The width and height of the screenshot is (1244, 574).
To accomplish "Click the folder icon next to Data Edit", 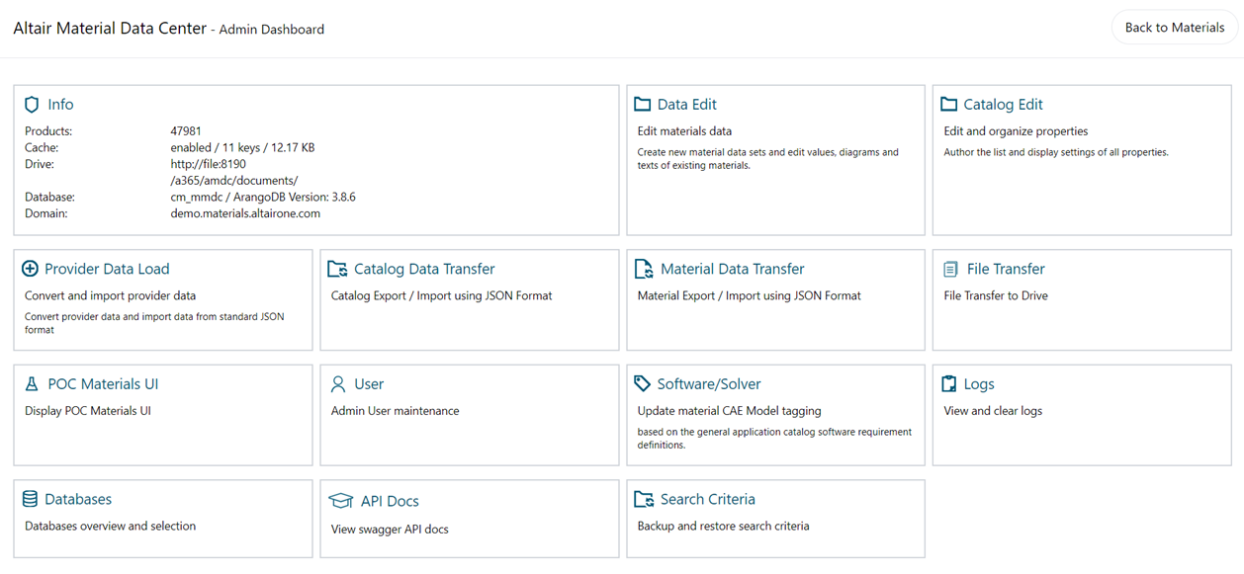I will (643, 105).
